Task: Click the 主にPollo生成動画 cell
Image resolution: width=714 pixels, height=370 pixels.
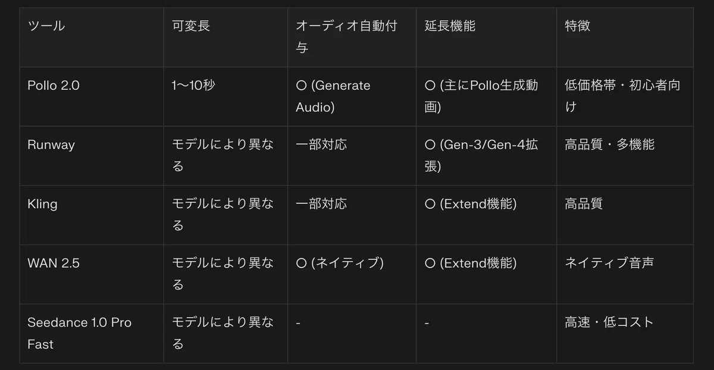Action: click(481, 96)
